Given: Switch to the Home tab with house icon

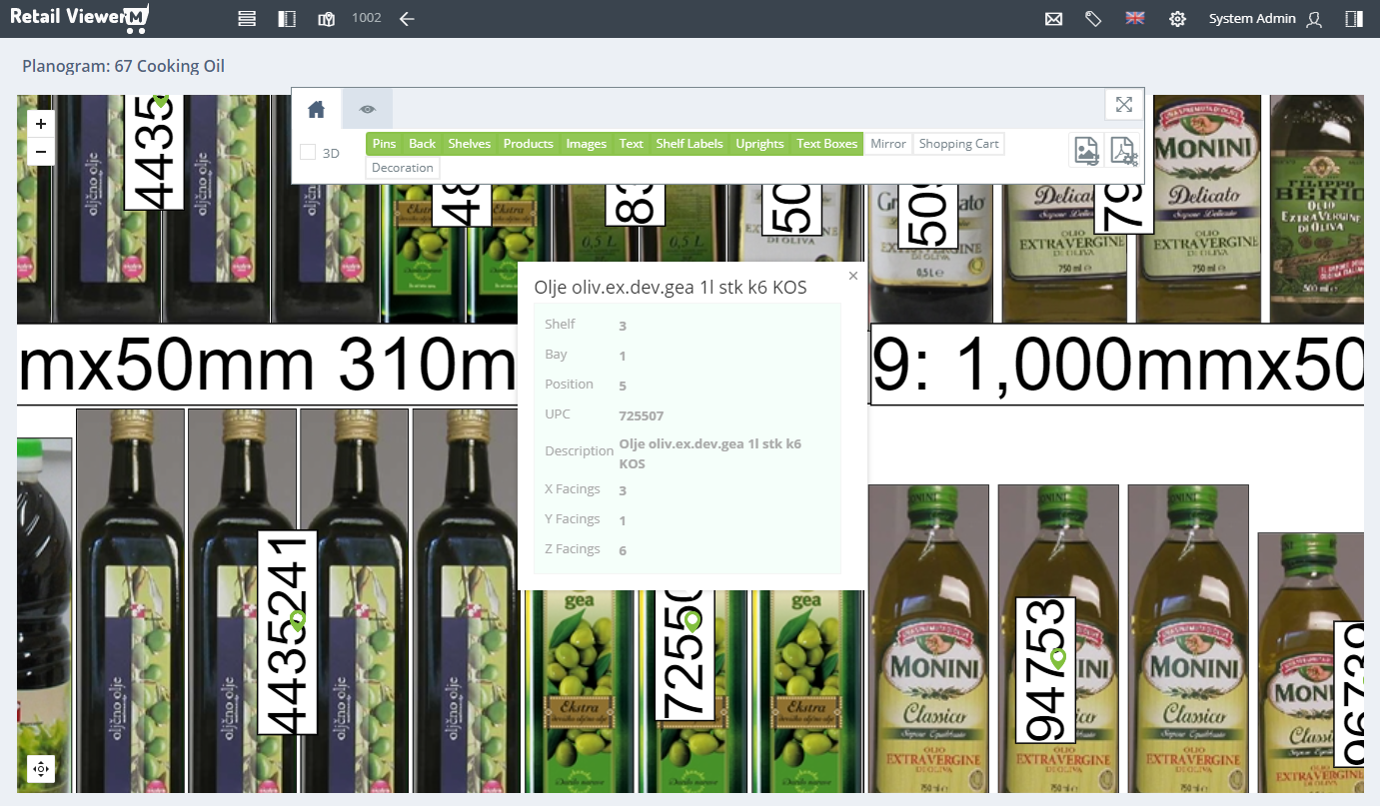Looking at the screenshot, I should [x=317, y=109].
